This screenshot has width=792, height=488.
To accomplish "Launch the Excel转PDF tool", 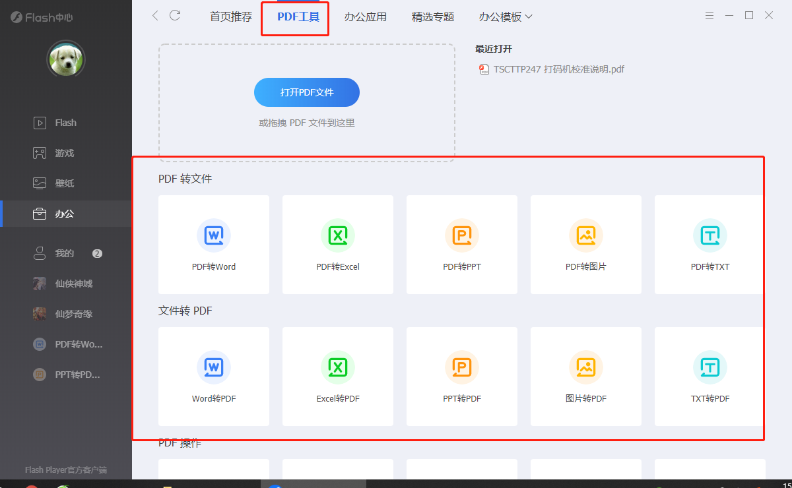I will pyautogui.click(x=338, y=377).
